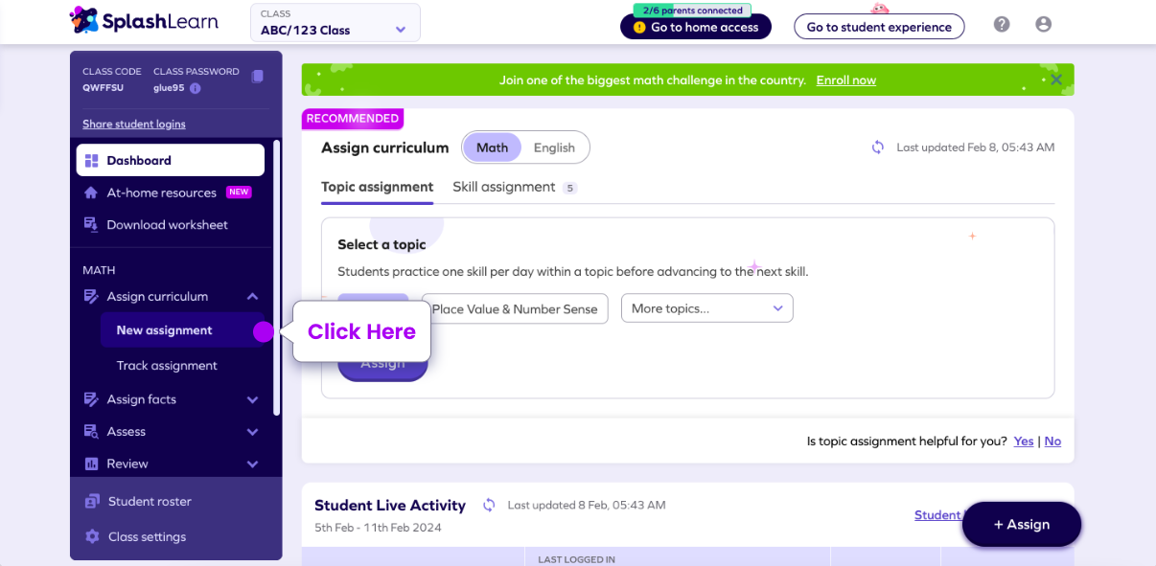The image size is (1156, 566).
Task: Open the account profile icon
Action: point(1043,24)
